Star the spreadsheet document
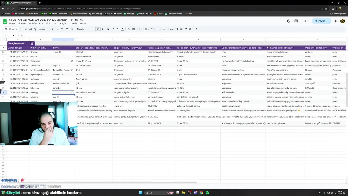The height and width of the screenshot is (196, 348). tap(72, 20)
